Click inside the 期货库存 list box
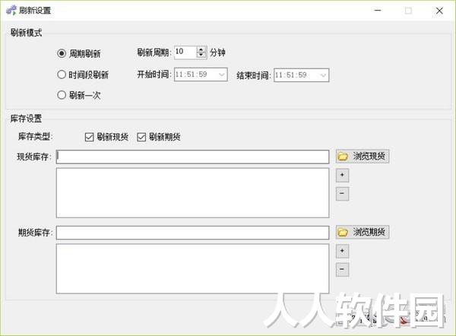The image size is (456, 336). (x=192, y=268)
